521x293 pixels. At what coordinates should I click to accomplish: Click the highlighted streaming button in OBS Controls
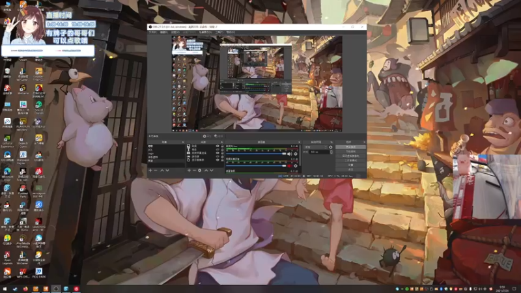[x=350, y=147]
